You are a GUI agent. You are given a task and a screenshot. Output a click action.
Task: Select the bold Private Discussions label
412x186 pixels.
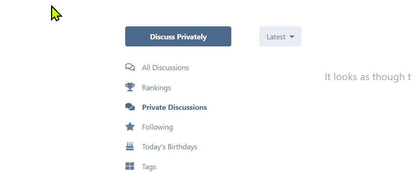[x=174, y=107]
